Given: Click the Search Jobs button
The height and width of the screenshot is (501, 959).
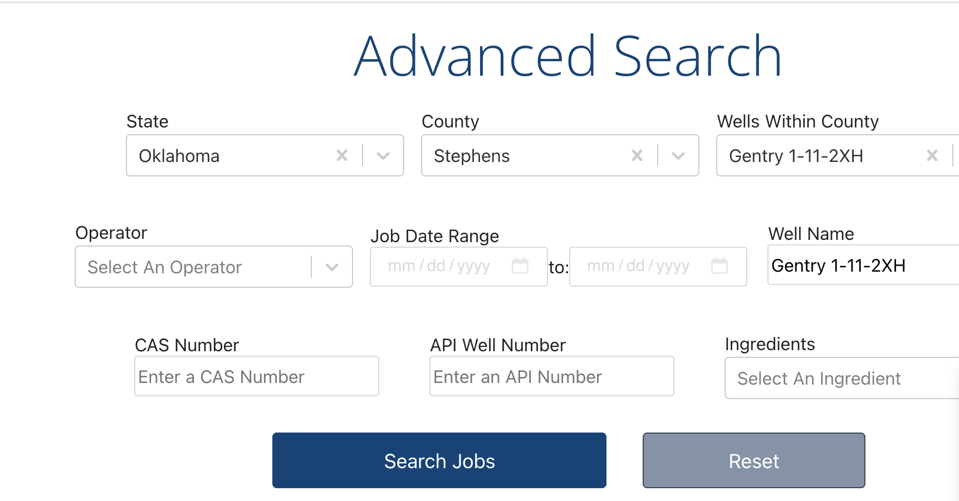Looking at the screenshot, I should 439,461.
